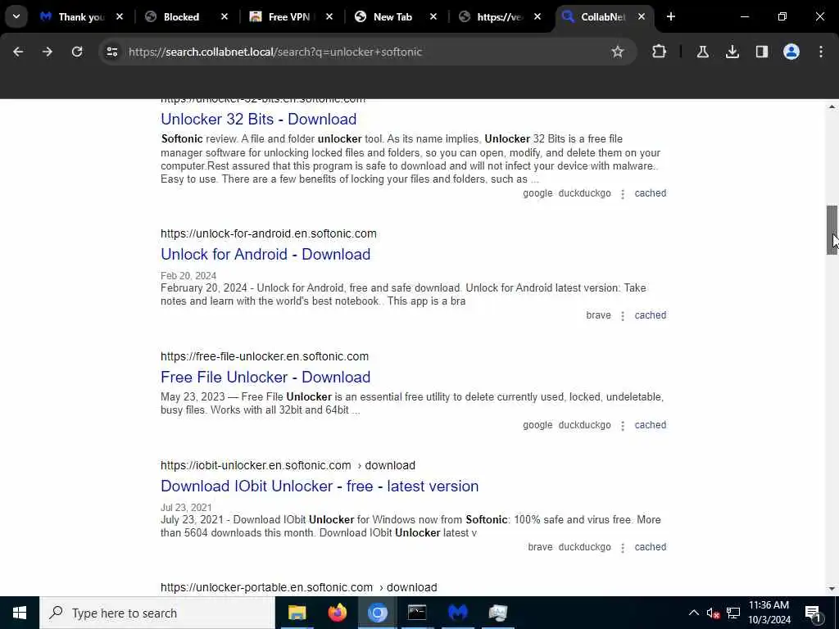Close the 'Thank you' tab
The image size is (839, 629).
[x=120, y=16]
